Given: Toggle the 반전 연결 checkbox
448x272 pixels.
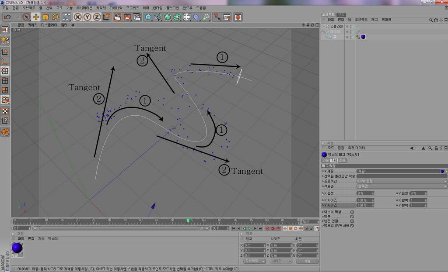Looking at the screenshot, I should tap(352, 221).
